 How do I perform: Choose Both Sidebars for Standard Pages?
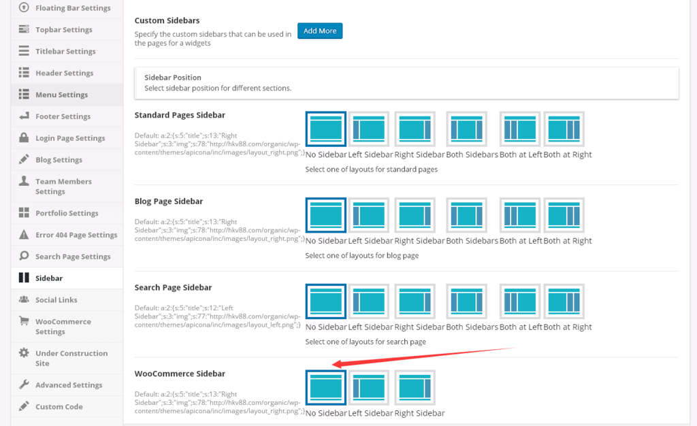coord(467,129)
